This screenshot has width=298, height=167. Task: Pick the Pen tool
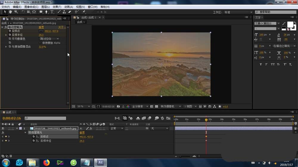(x=46, y=12)
